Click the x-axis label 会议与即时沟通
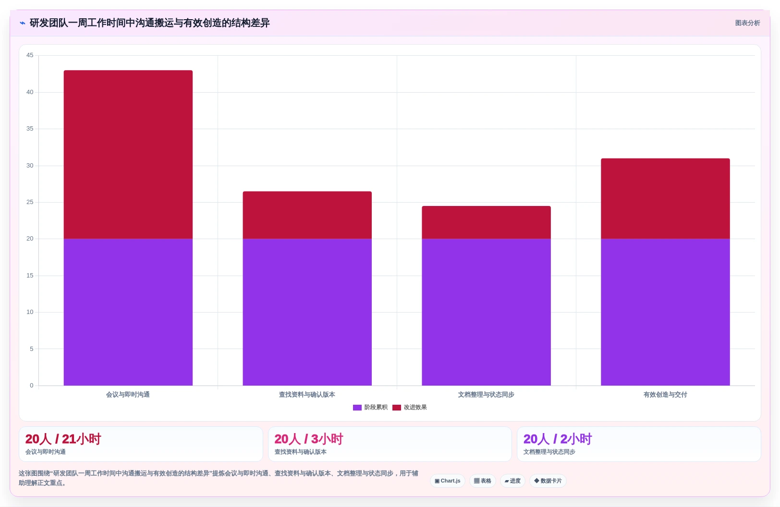780x507 pixels. (128, 395)
